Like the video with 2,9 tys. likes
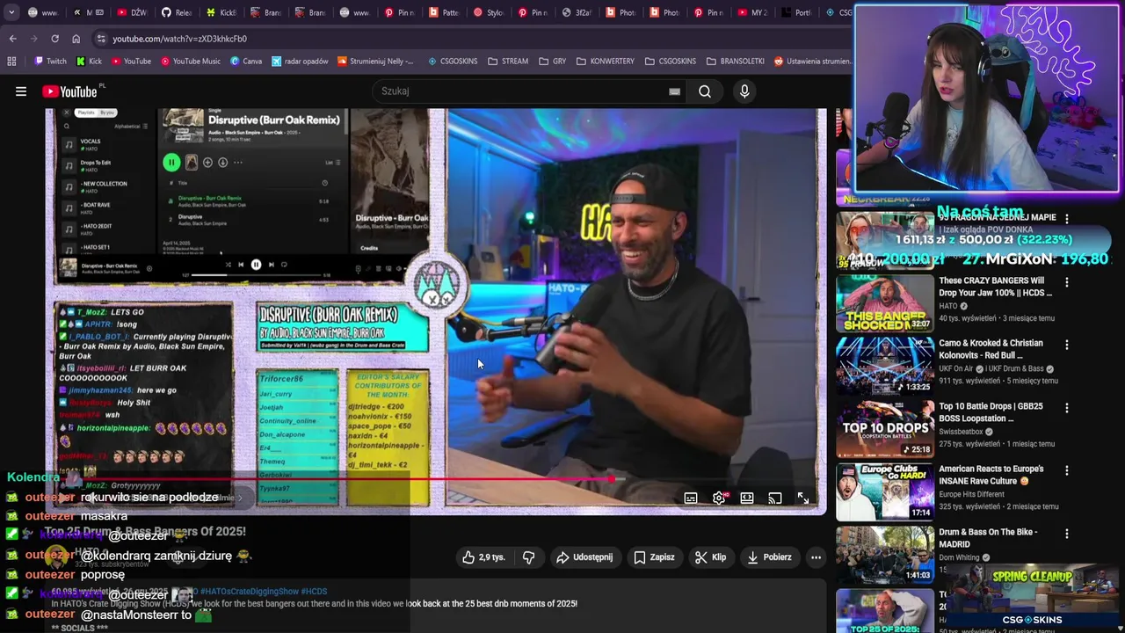 [x=483, y=557]
